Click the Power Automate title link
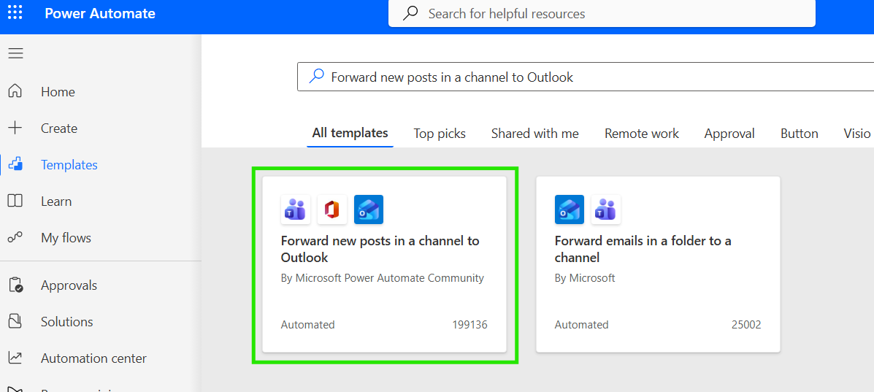 pyautogui.click(x=100, y=13)
